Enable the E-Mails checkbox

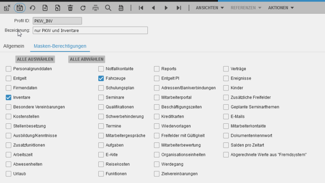[x=226, y=116]
